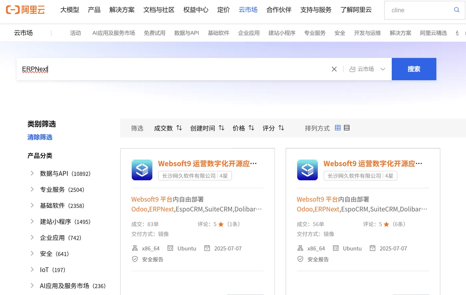
Task: Click 云市场 heading in secondary nav
Action: point(23,33)
